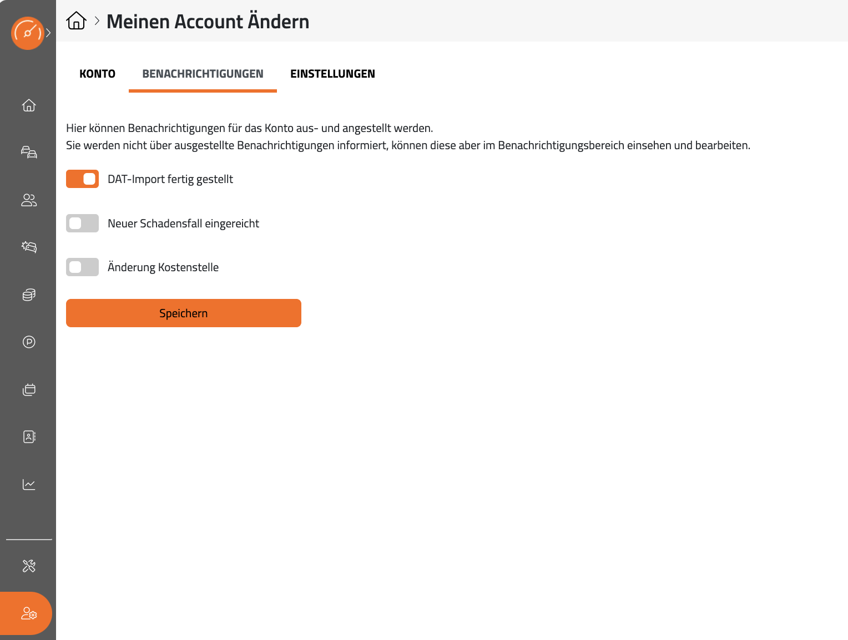
Task: Open the calendar sidebar icon
Action: pos(29,389)
